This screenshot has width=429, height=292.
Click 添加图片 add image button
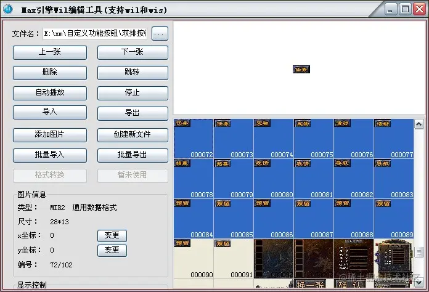50,135
